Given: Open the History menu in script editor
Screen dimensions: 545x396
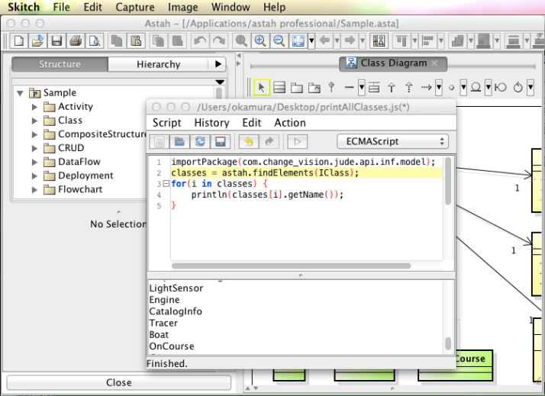Looking at the screenshot, I should (x=211, y=123).
